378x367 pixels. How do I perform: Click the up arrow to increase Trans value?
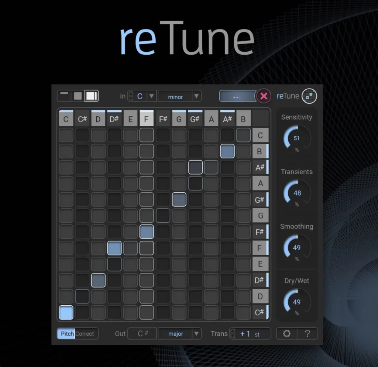tap(232, 331)
